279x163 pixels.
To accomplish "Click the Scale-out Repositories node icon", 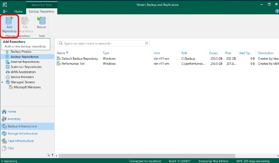I will click(x=8, y=67).
